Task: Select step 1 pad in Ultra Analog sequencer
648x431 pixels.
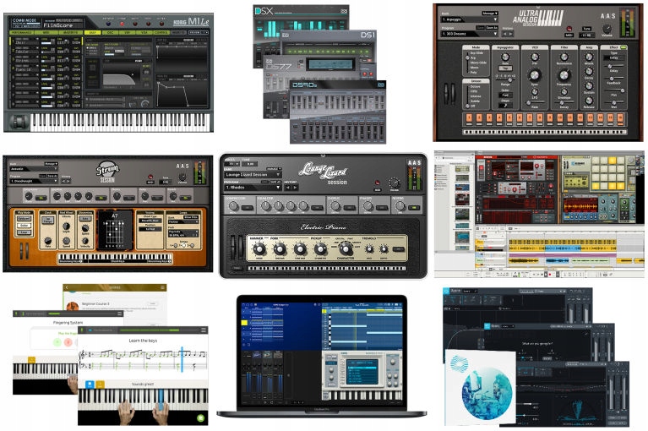Action: 469,117
